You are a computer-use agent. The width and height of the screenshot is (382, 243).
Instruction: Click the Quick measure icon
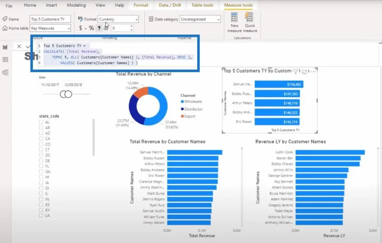[x=249, y=18]
